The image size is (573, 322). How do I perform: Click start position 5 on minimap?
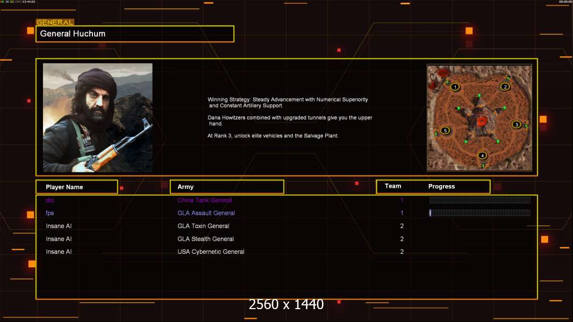tap(445, 130)
